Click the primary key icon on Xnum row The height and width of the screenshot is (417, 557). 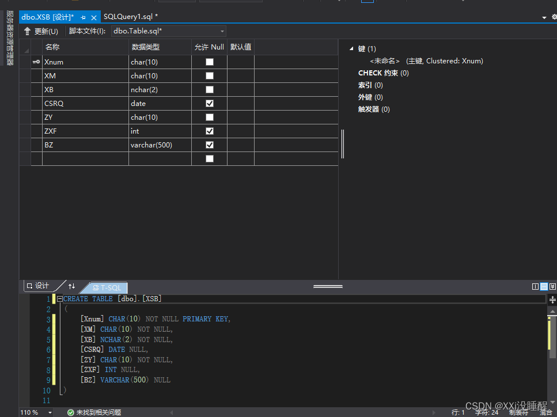[36, 62]
